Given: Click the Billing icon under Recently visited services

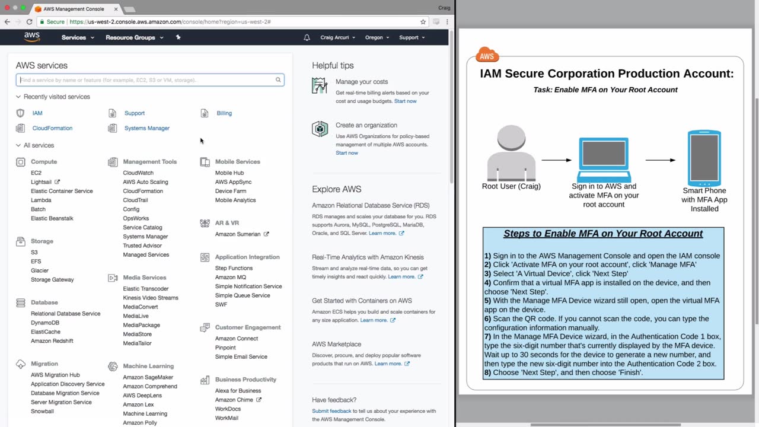Looking at the screenshot, I should tap(205, 113).
